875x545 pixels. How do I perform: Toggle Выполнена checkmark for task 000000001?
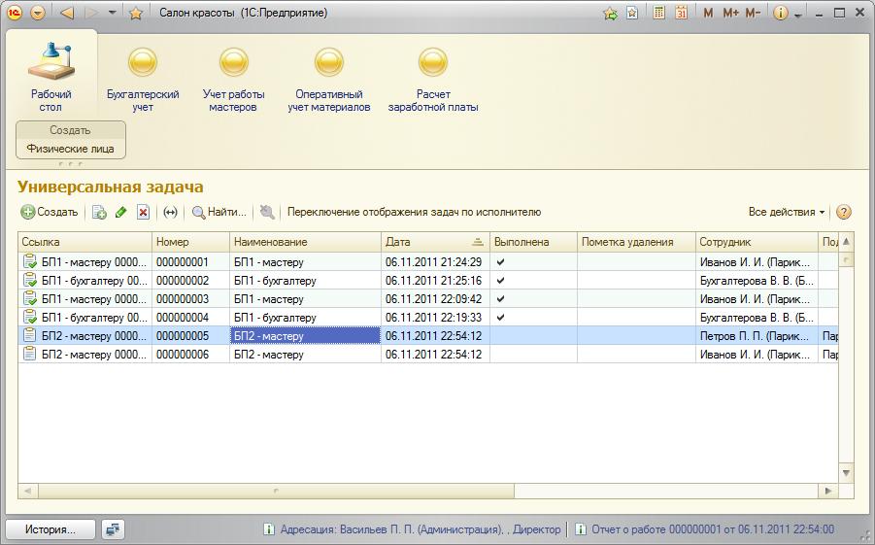(500, 262)
